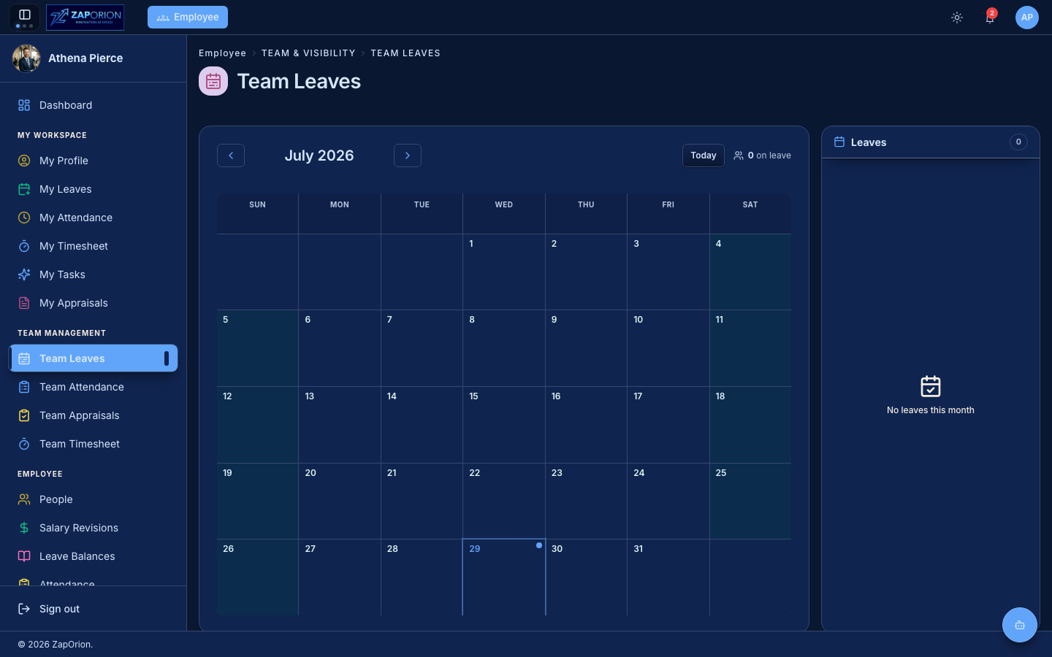This screenshot has width=1052, height=657.
Task: Click the Leaves panel calendar icon
Action: (x=839, y=142)
